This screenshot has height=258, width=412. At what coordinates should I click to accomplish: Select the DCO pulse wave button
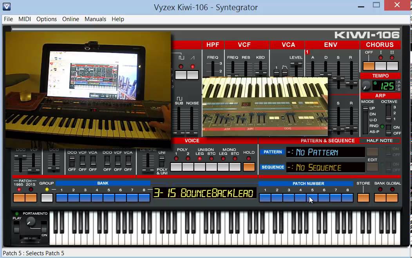coord(181,75)
